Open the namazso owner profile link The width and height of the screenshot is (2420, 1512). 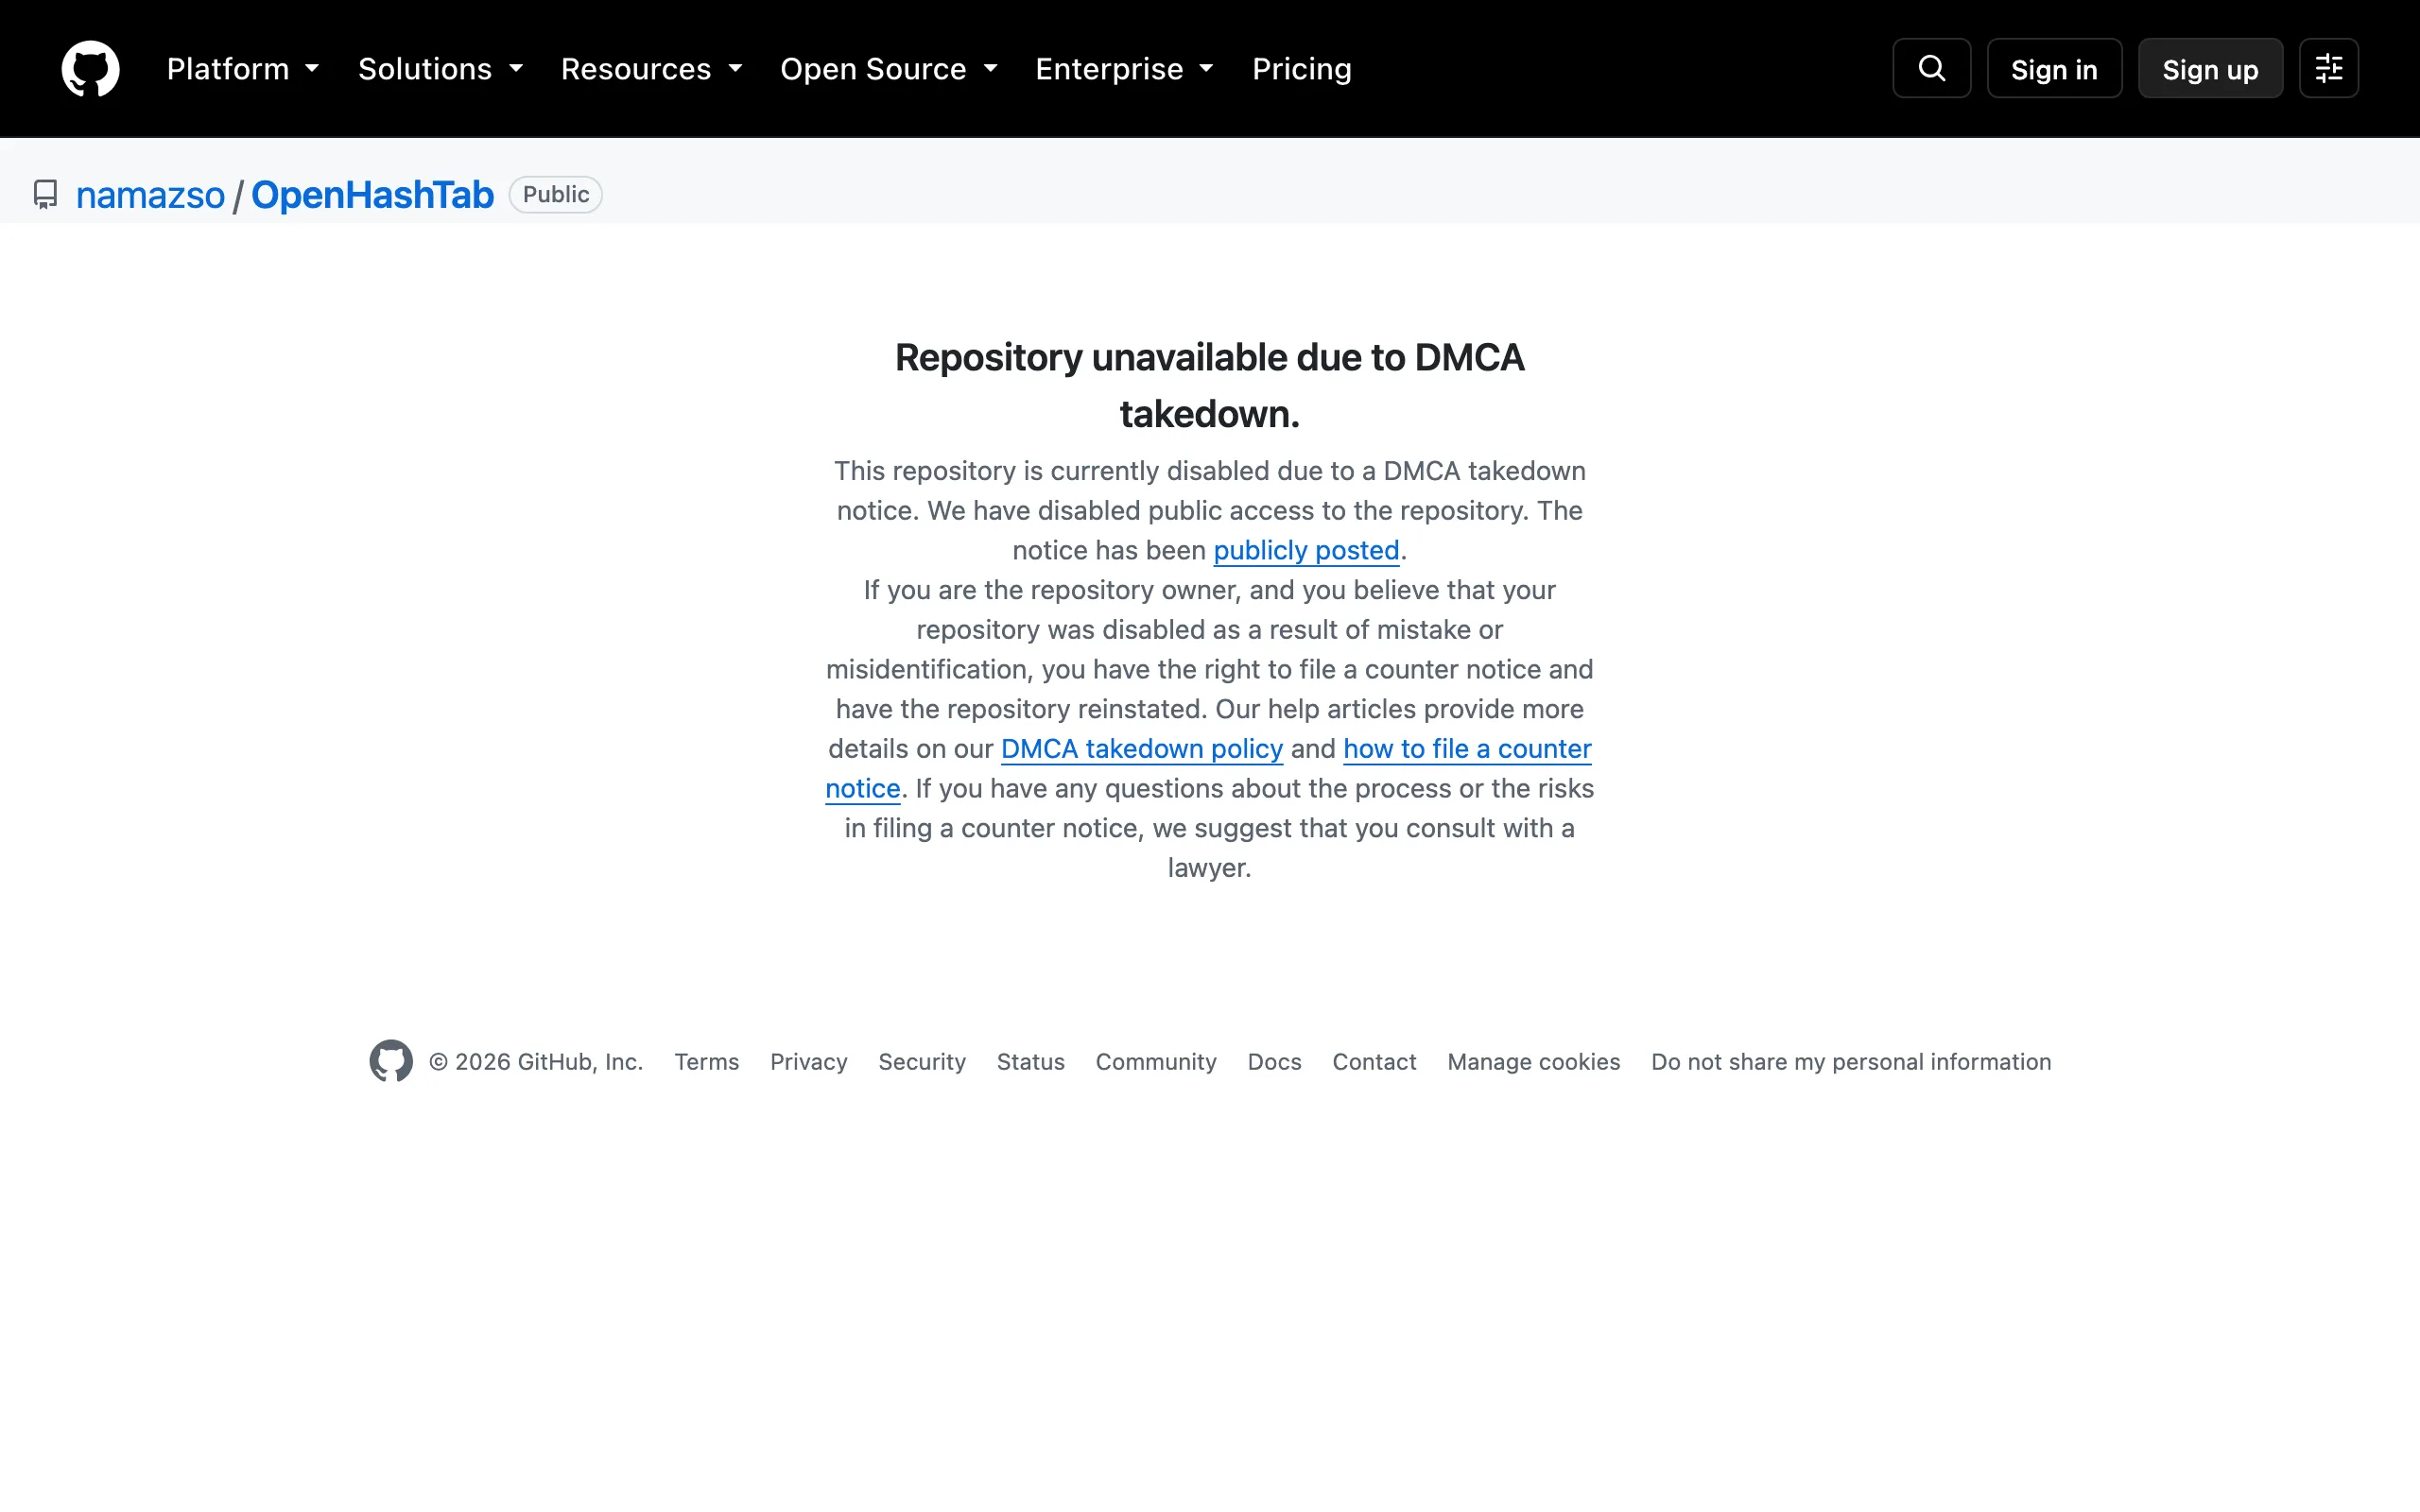(x=150, y=195)
